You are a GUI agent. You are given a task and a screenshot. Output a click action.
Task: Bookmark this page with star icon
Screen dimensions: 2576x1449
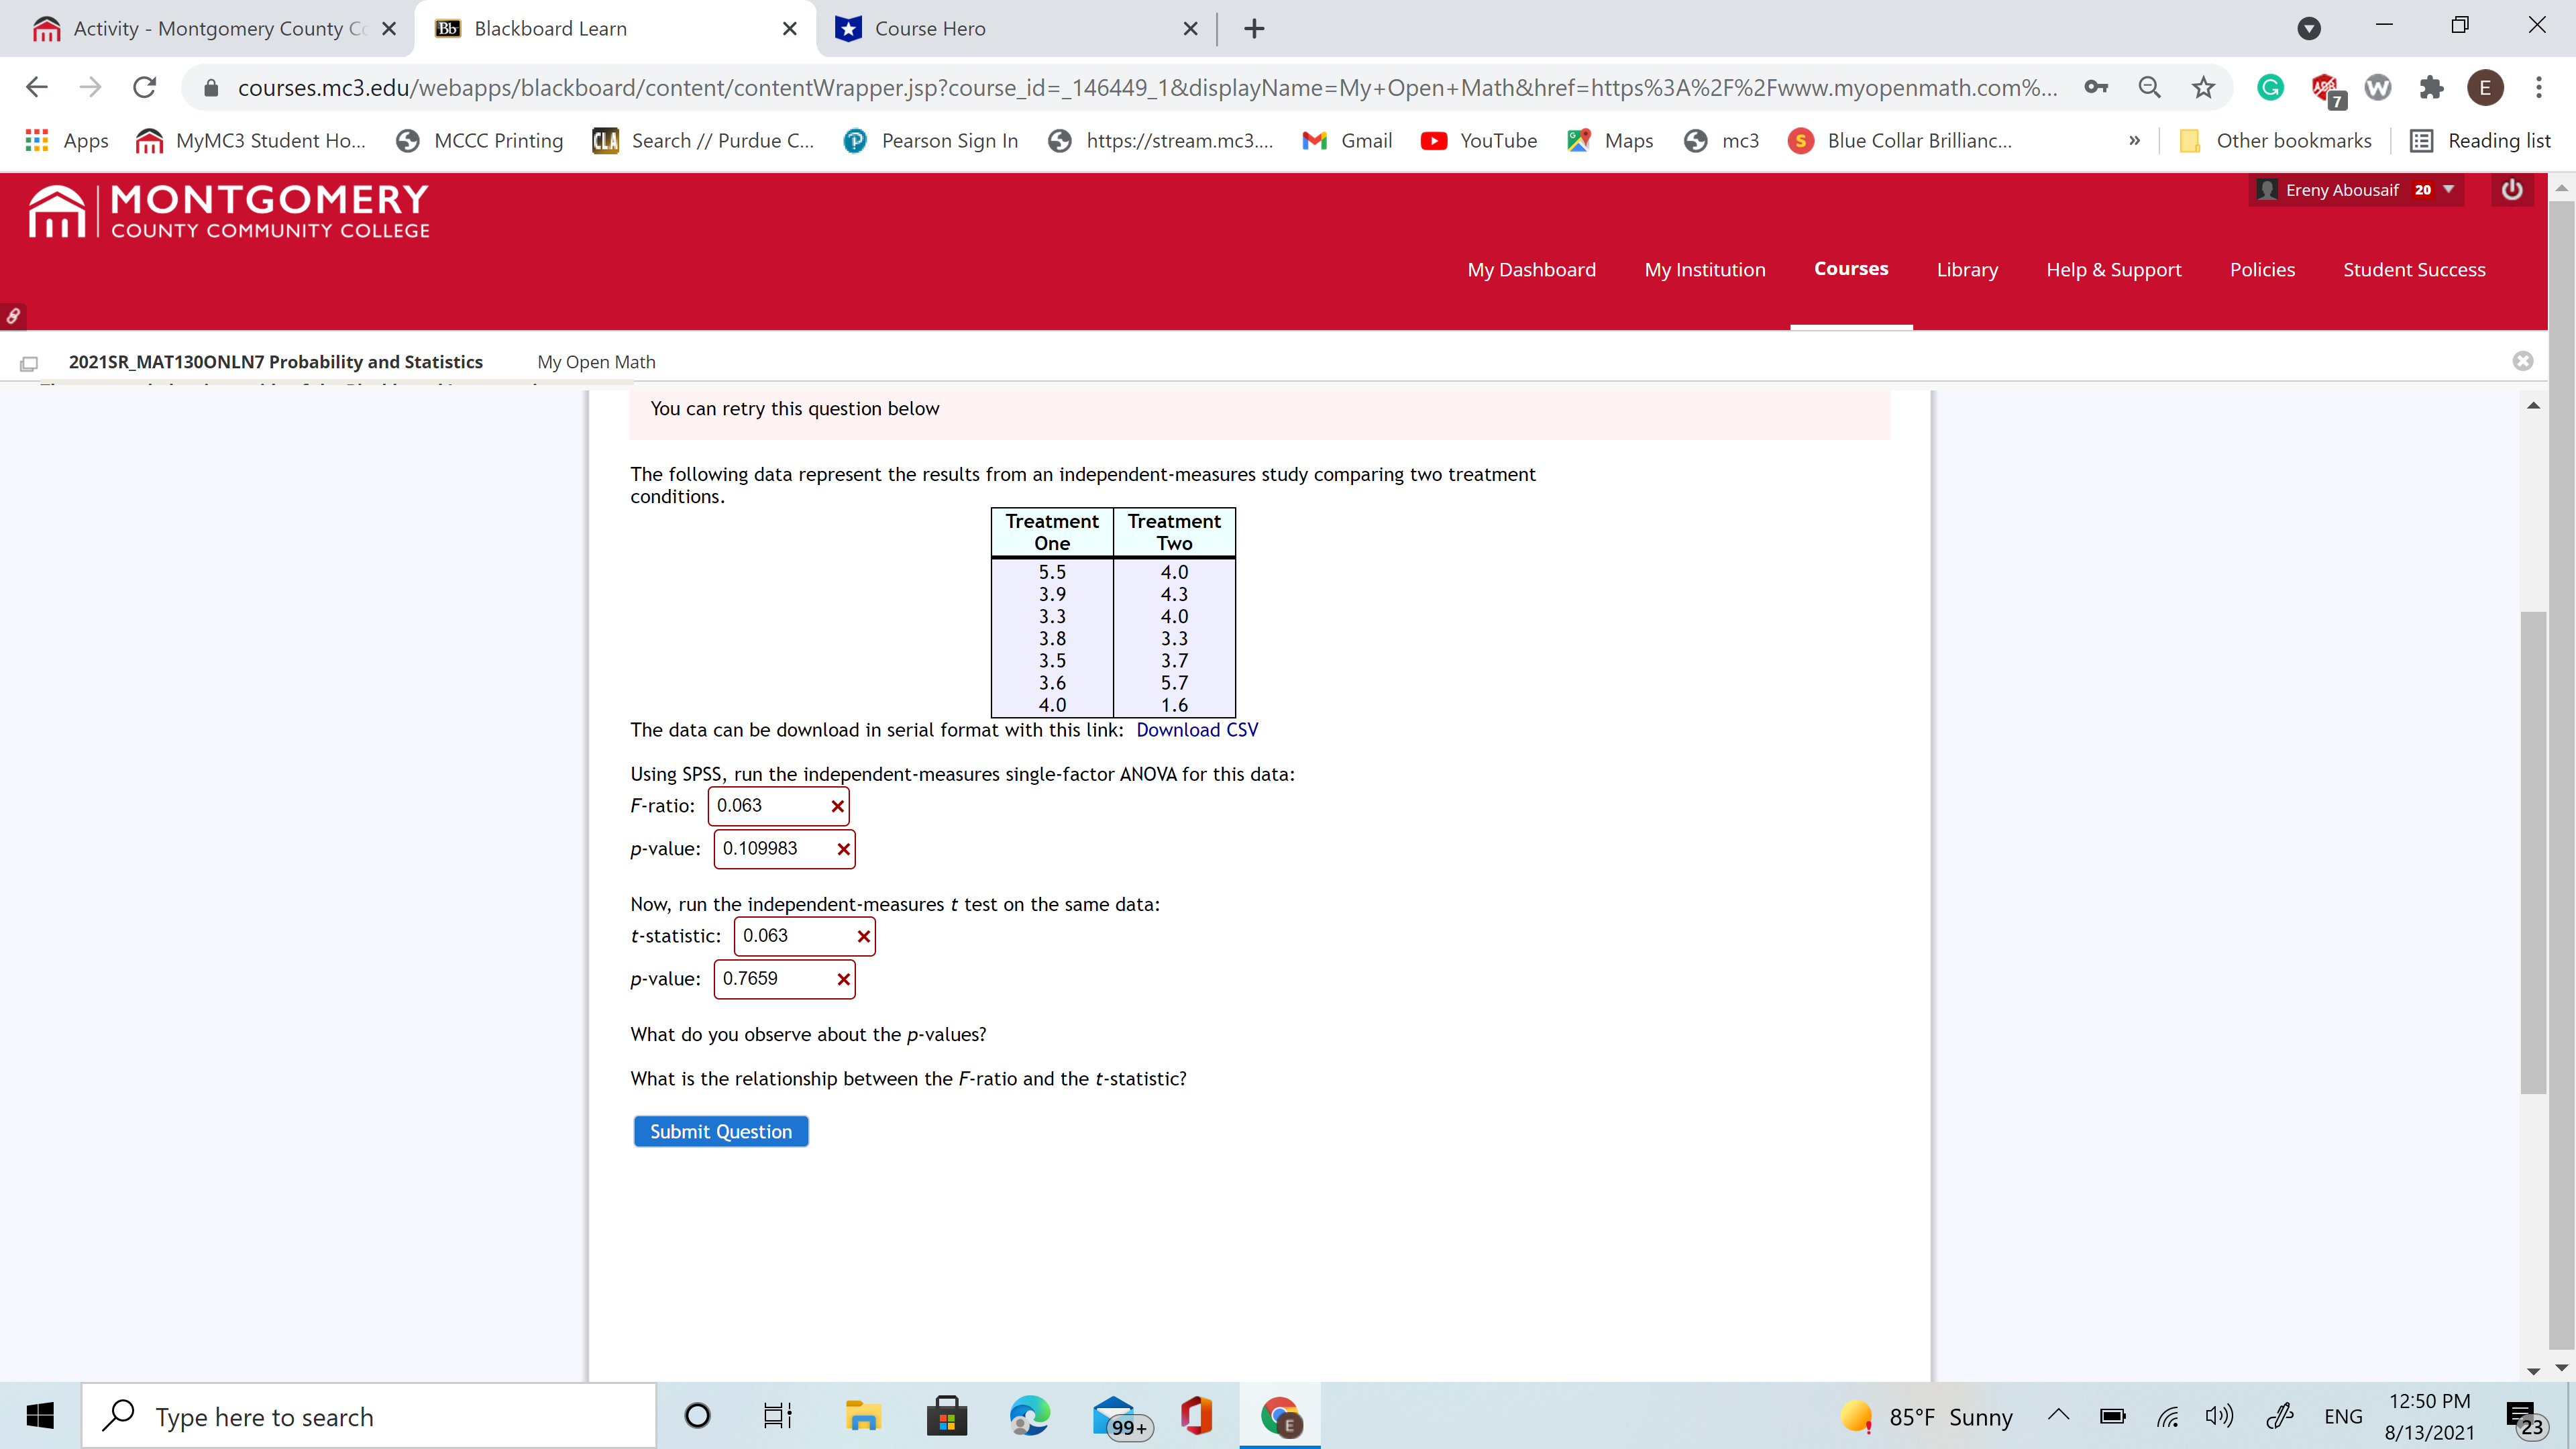click(2203, 88)
